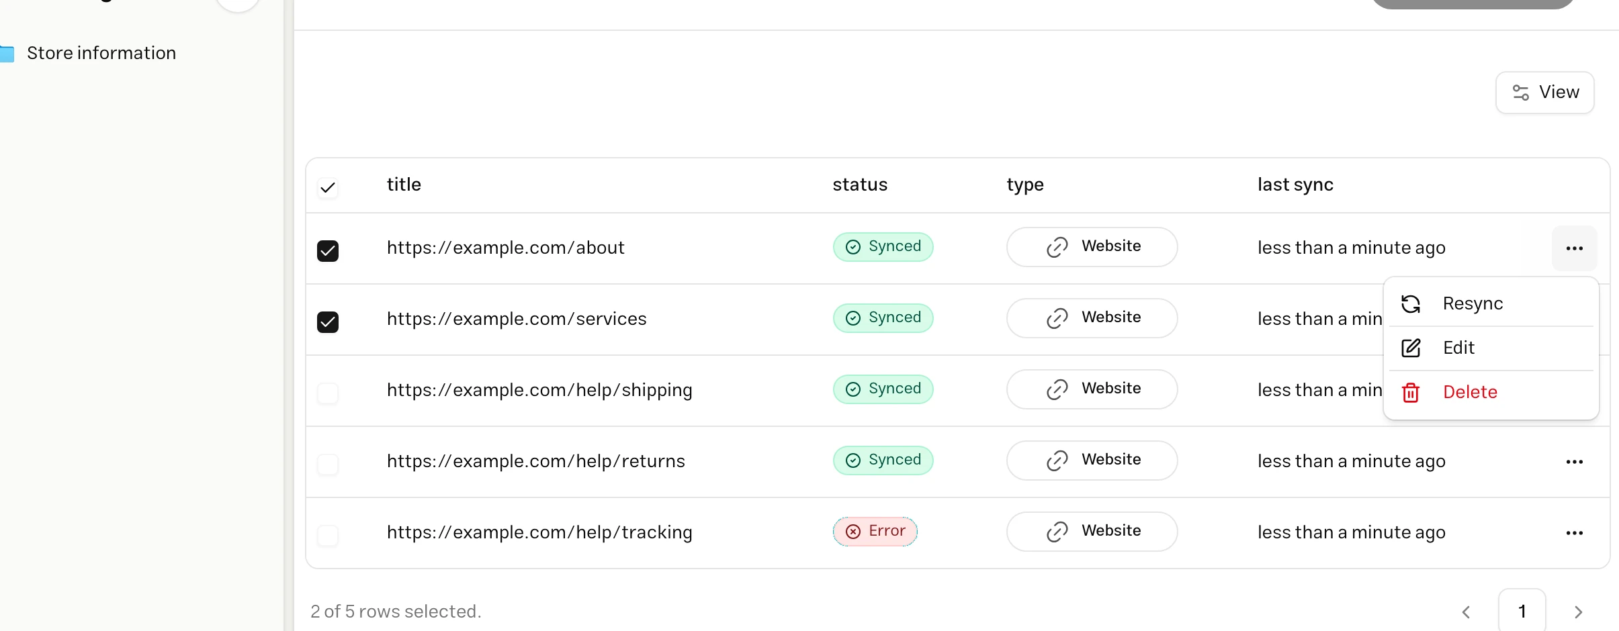Check the help/returns row checkbox

click(x=328, y=464)
